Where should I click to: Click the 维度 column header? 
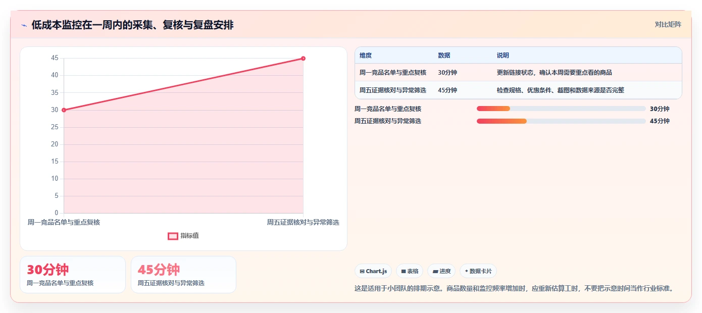(x=366, y=56)
